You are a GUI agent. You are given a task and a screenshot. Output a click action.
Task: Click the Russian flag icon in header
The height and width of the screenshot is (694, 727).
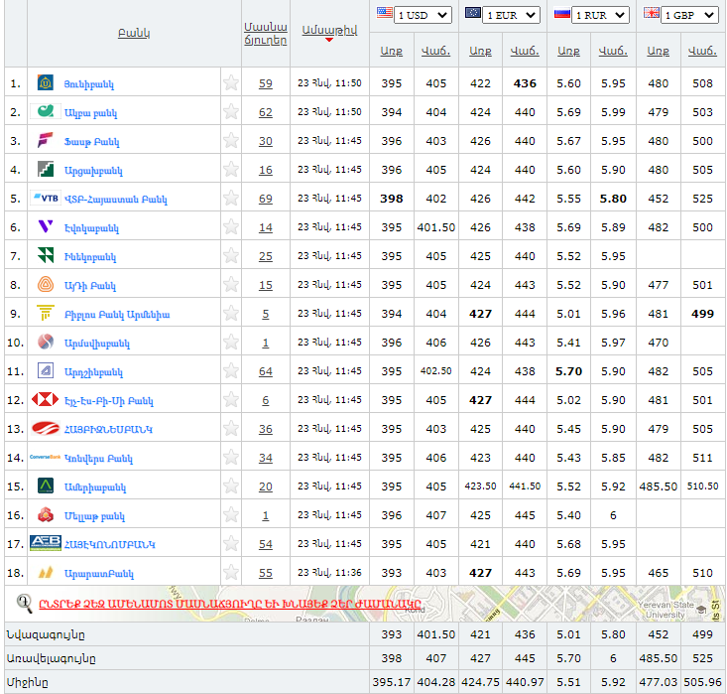562,13
